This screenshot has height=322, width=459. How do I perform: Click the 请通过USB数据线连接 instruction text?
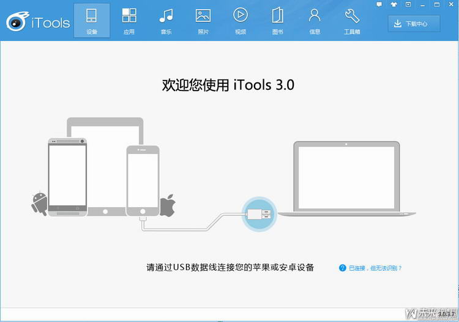pos(230,268)
